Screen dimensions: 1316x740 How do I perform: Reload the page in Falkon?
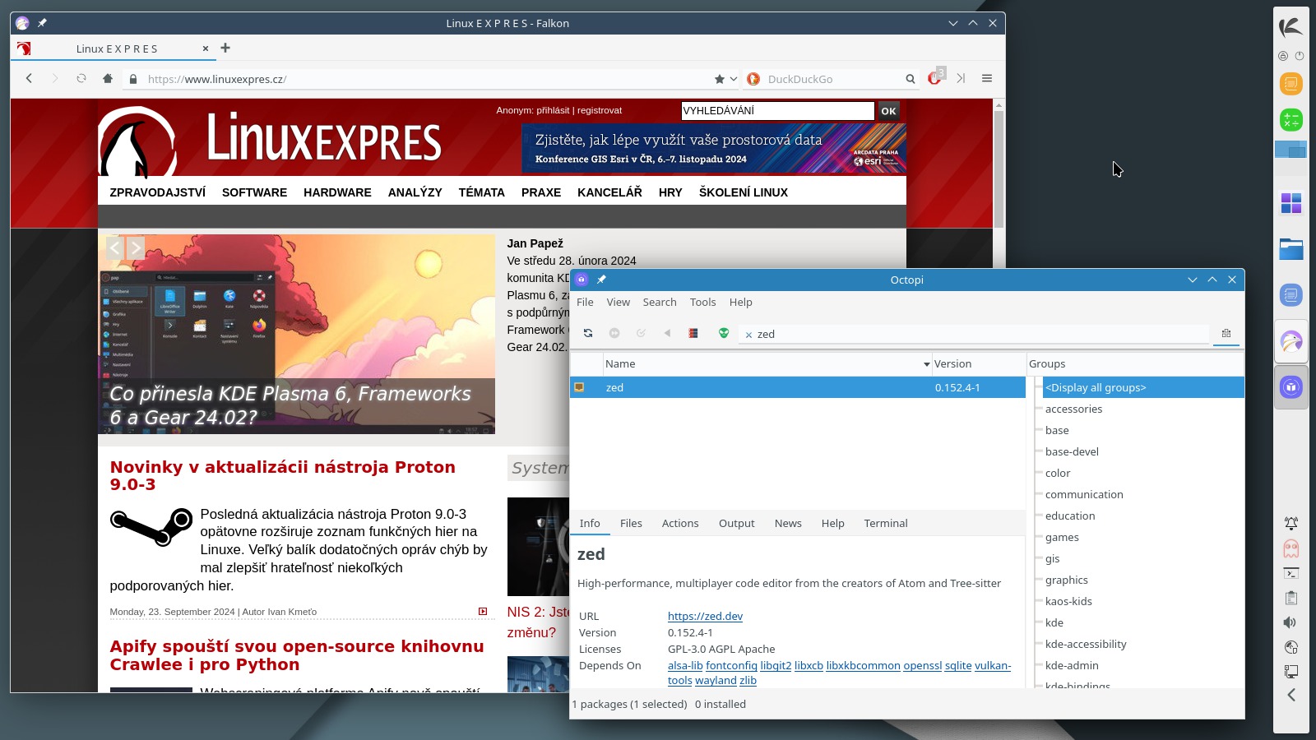(81, 79)
